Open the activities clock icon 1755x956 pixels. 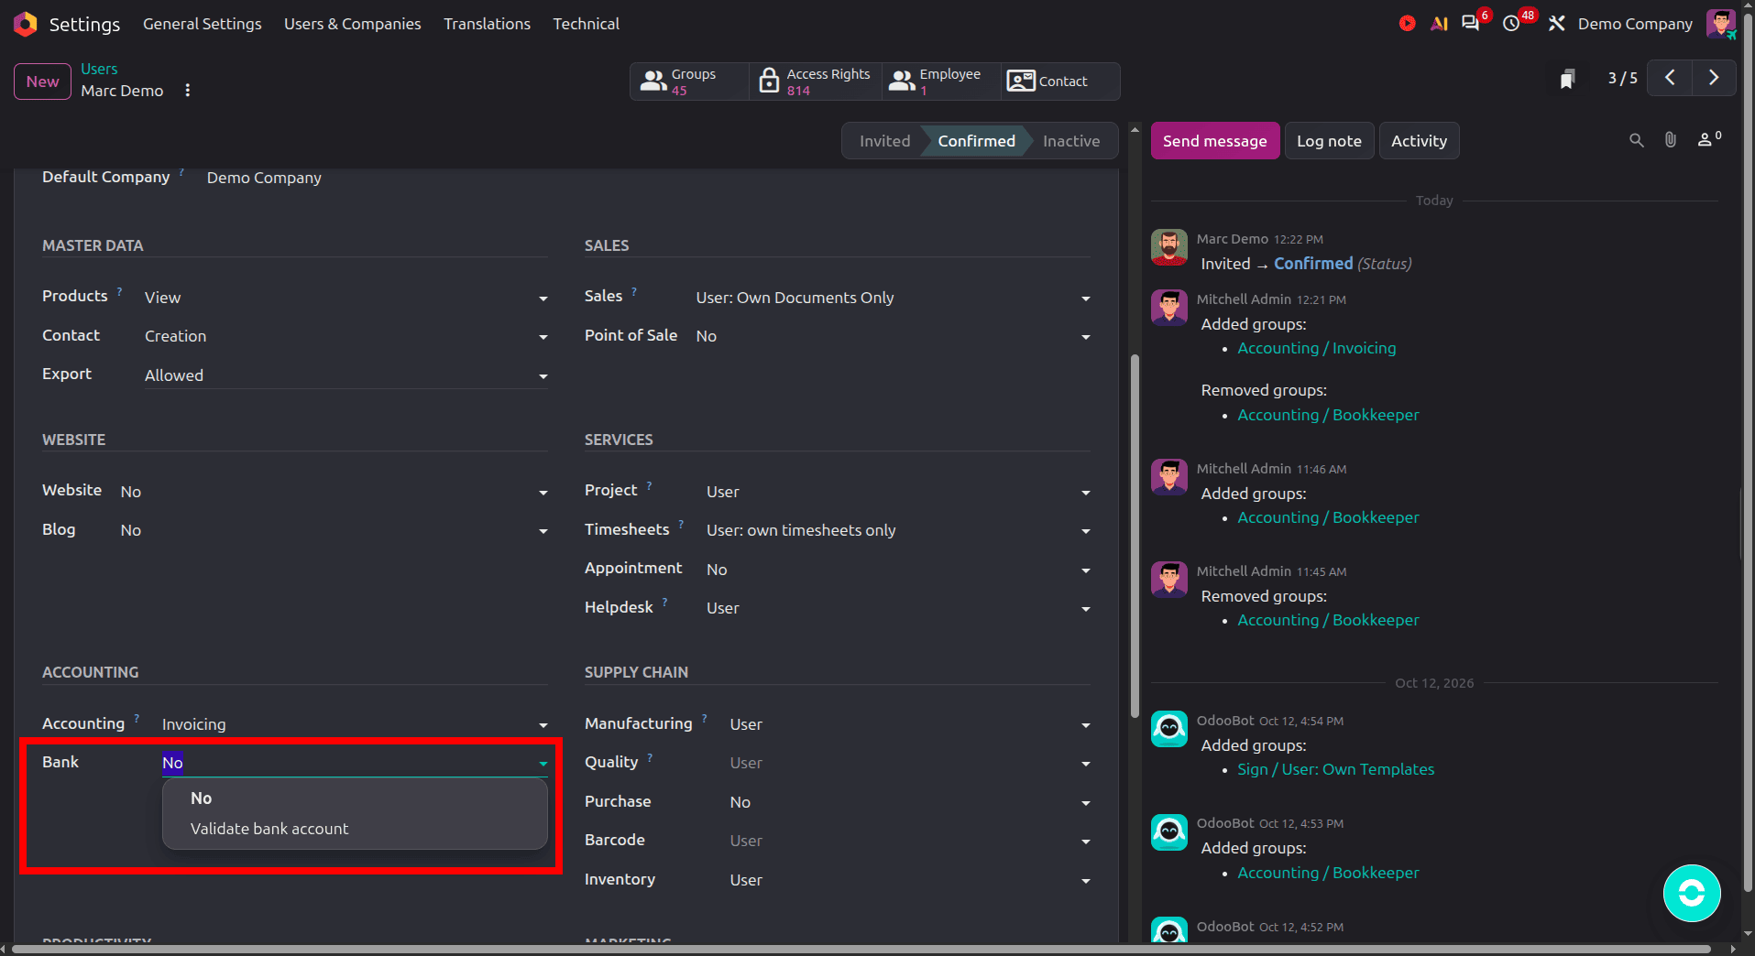coord(1511,24)
